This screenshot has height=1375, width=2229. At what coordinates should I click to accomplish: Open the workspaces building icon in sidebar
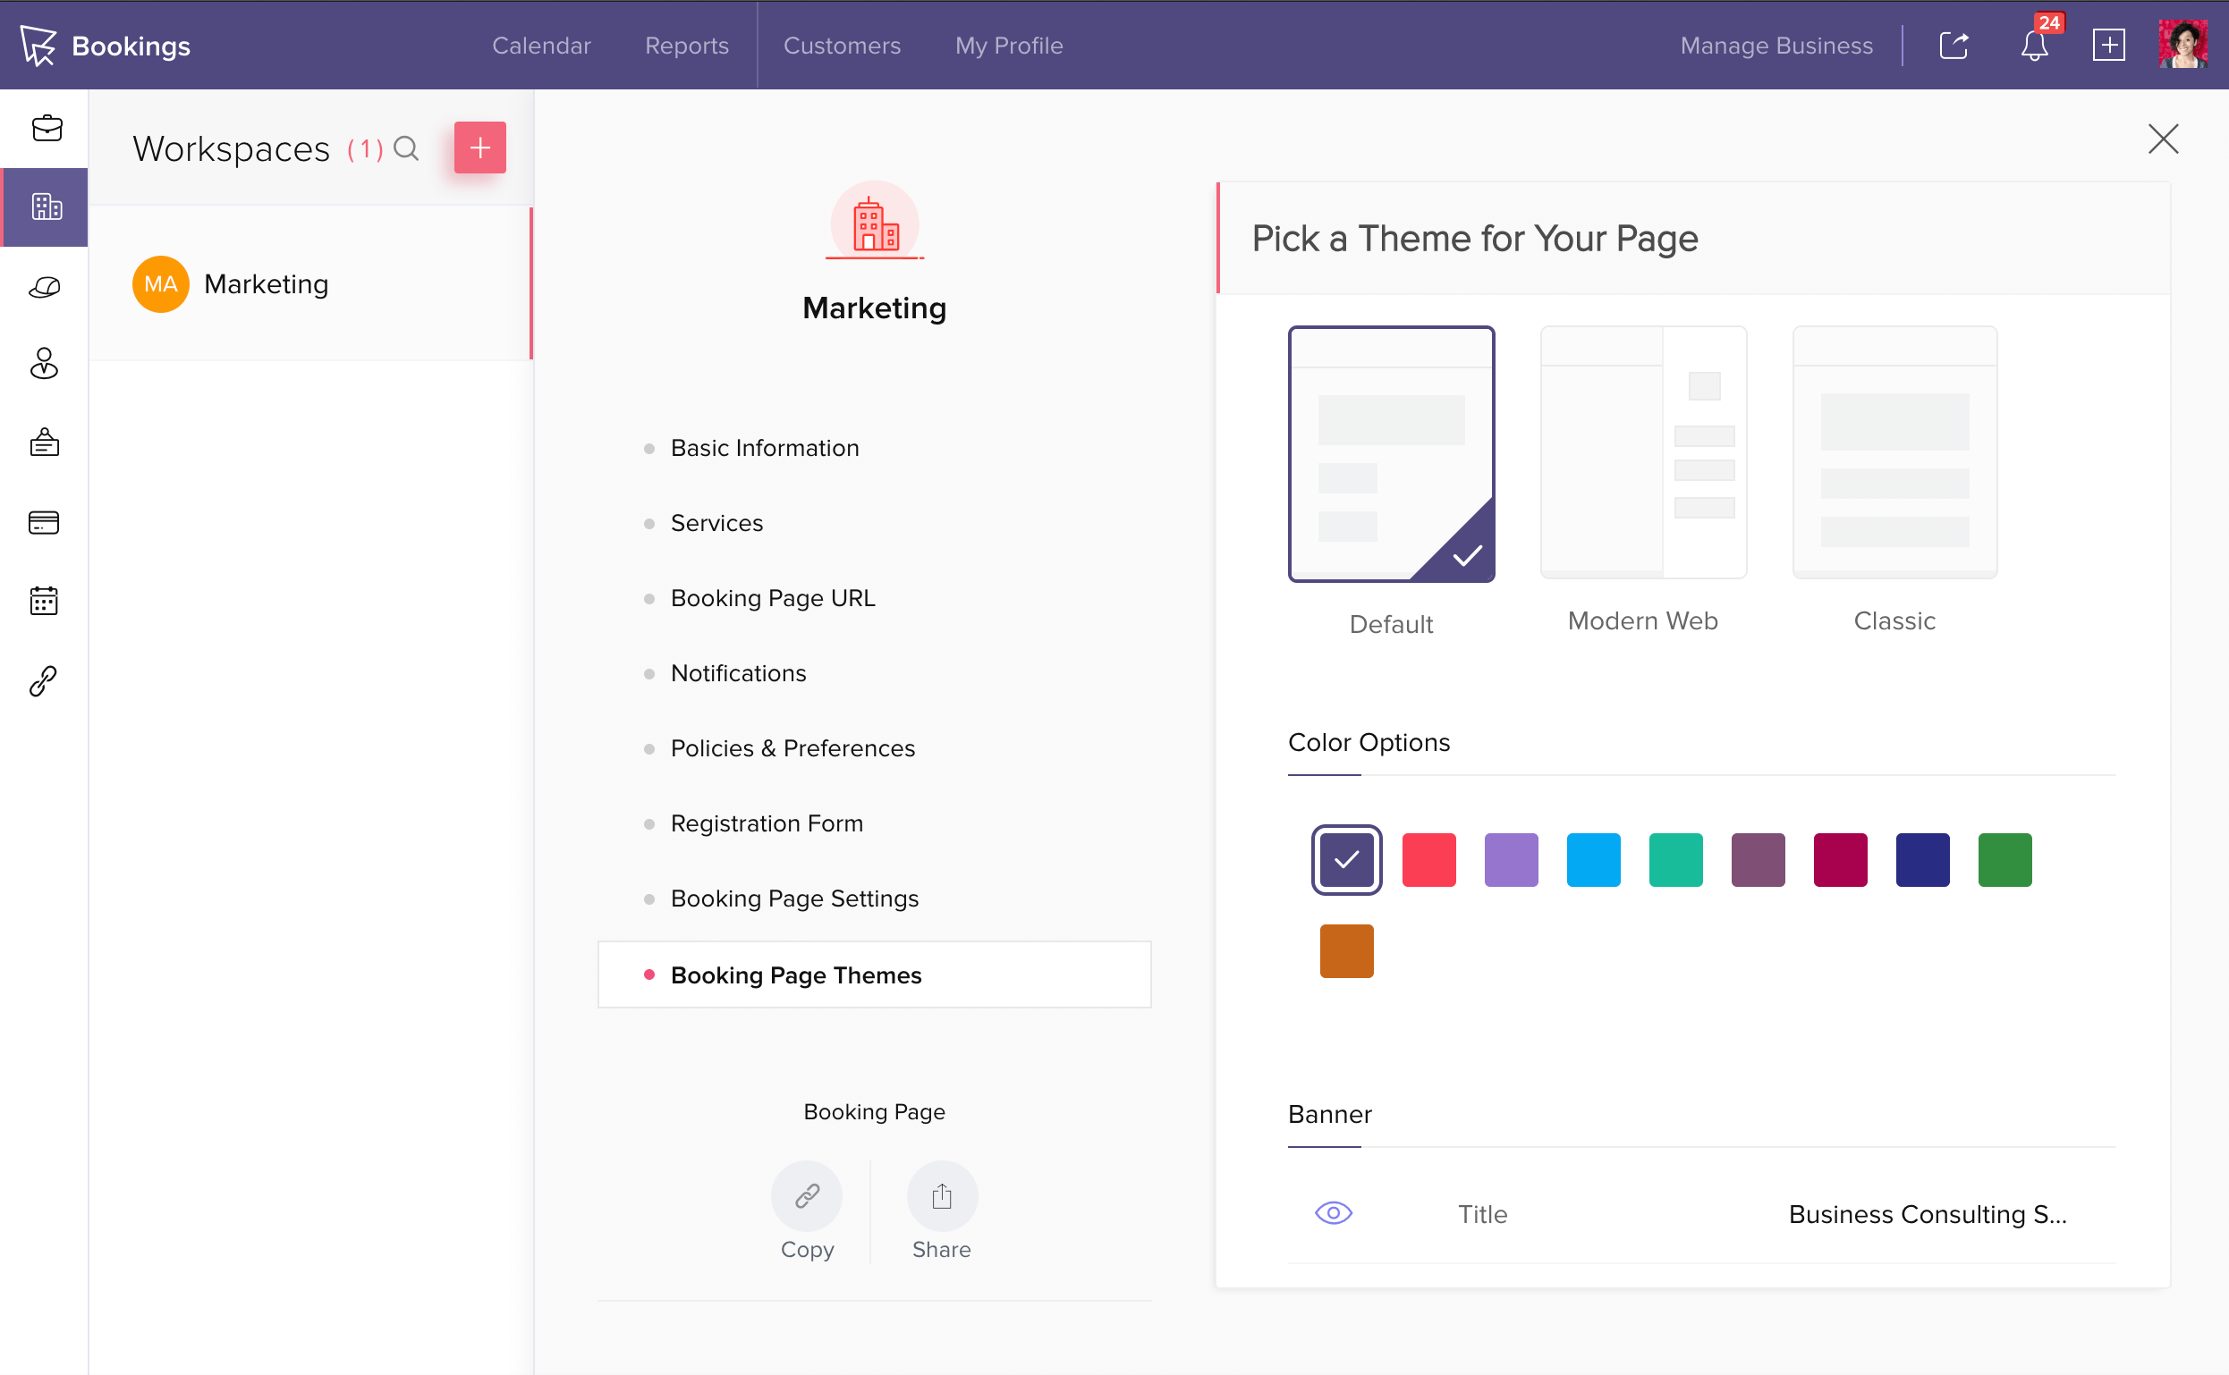(46, 207)
